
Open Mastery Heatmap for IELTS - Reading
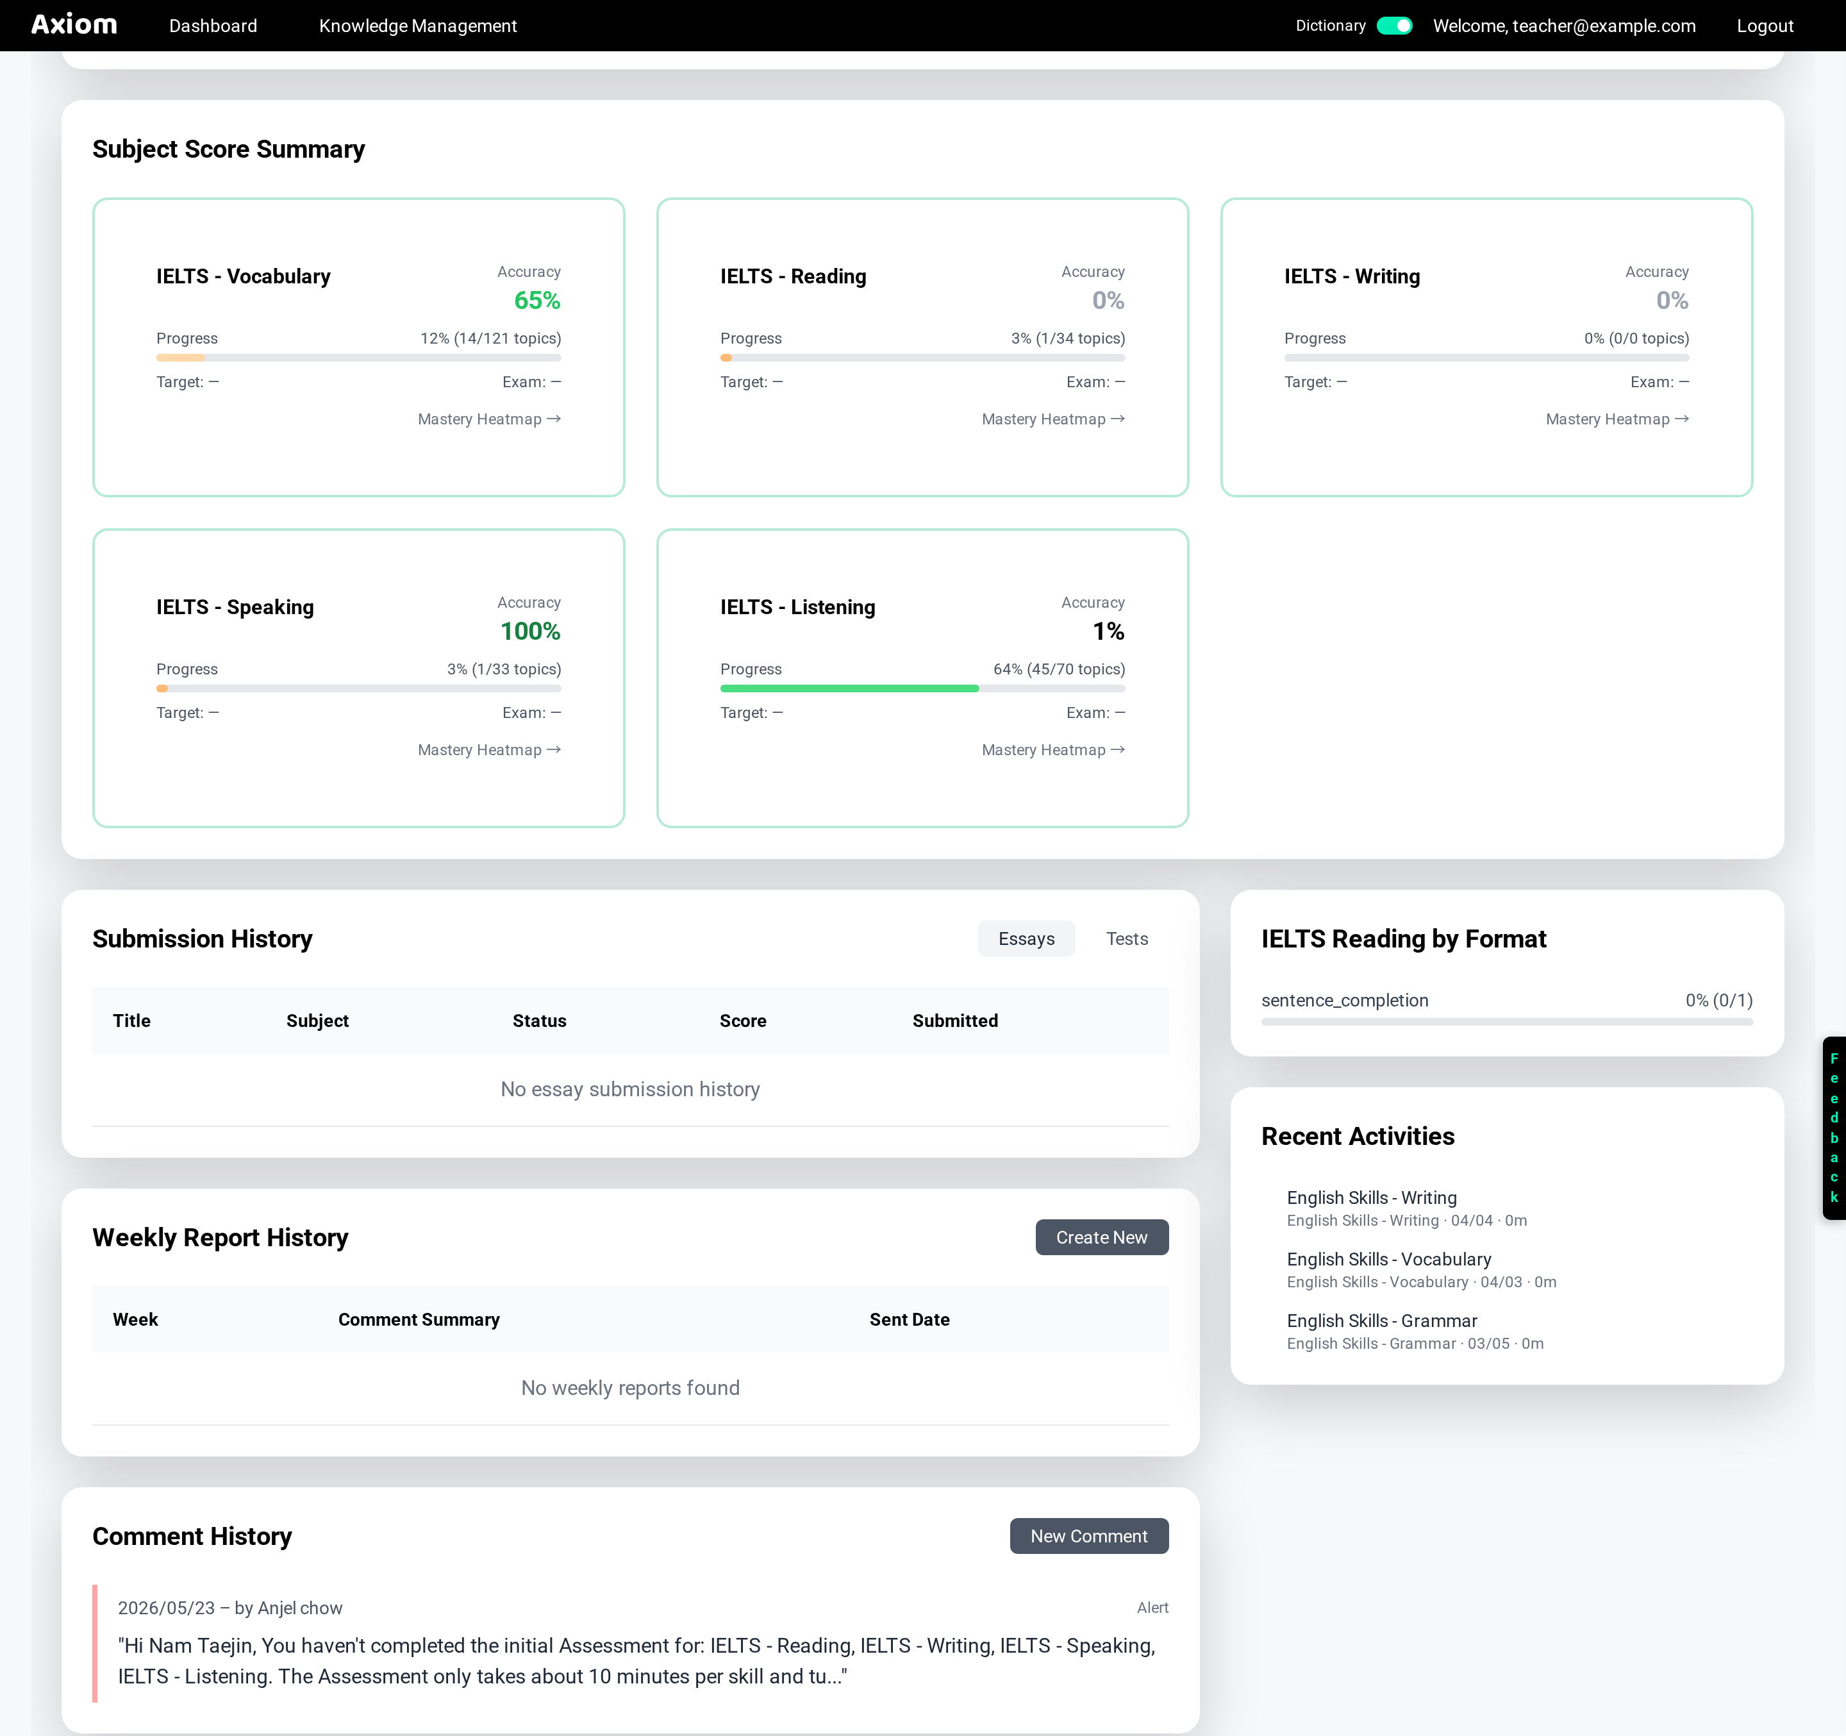[x=1053, y=419]
